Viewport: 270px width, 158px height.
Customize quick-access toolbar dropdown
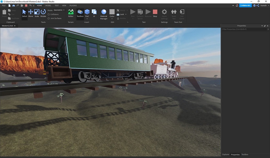pyautogui.click(x=34, y=6)
